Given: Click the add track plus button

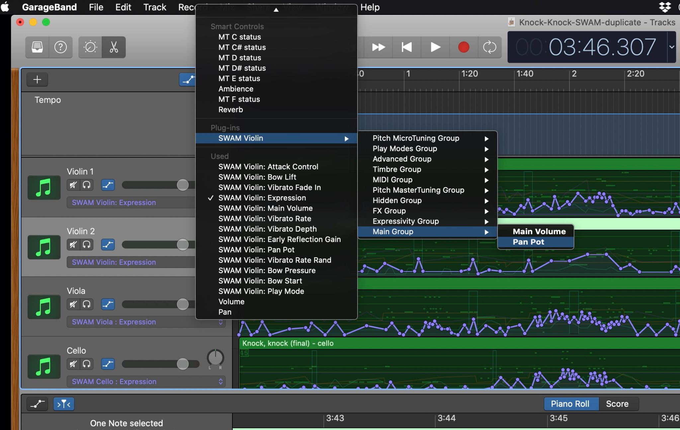Looking at the screenshot, I should coord(37,79).
